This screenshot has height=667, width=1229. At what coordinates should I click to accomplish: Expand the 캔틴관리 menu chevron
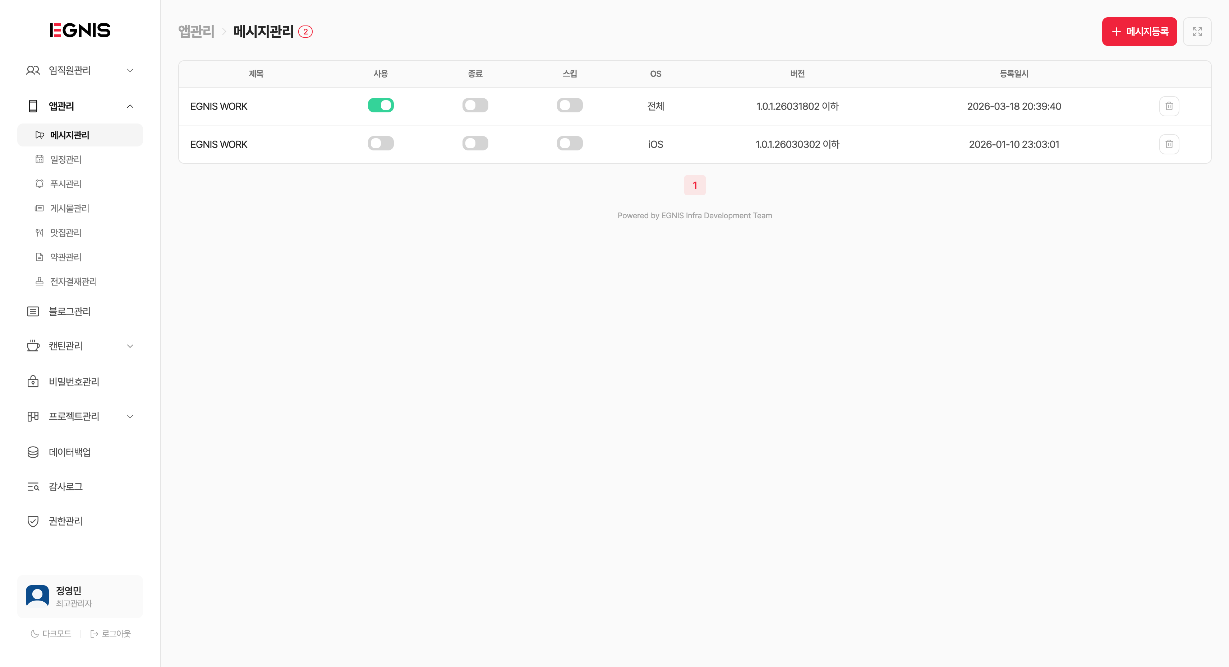coord(130,346)
